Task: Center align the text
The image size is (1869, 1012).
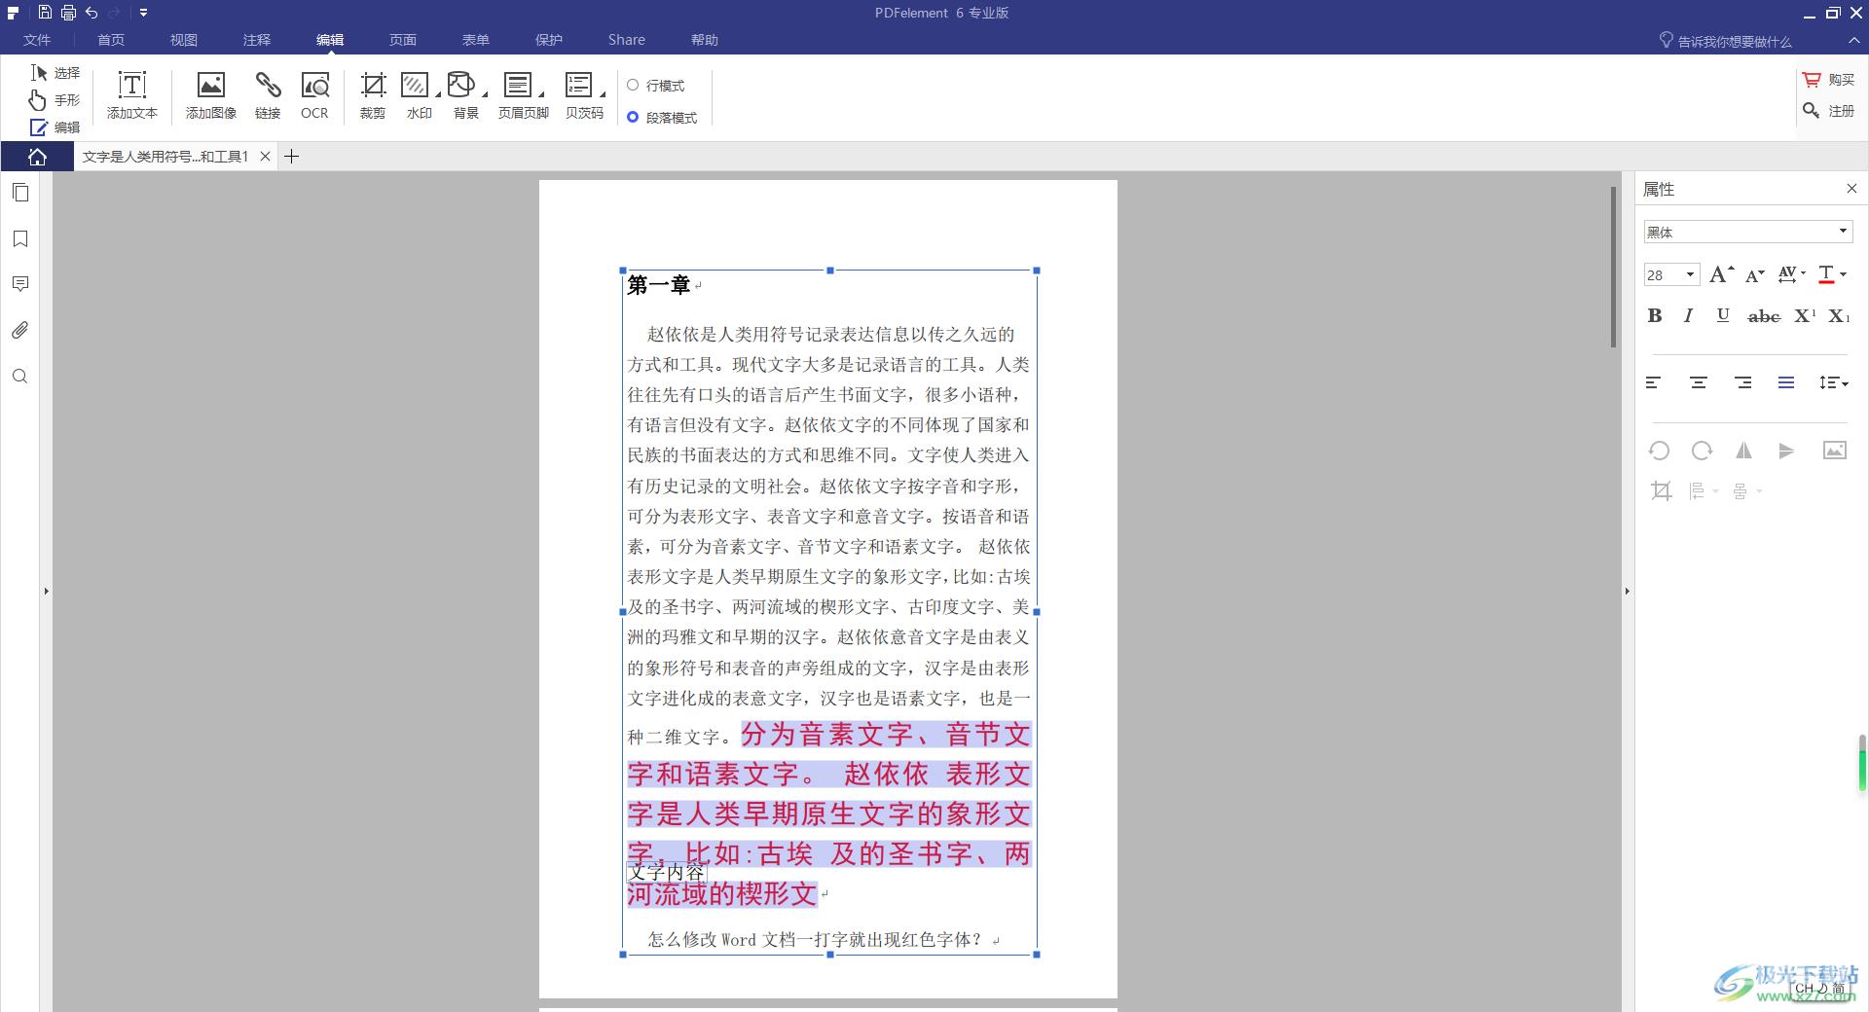Action: pyautogui.click(x=1699, y=383)
